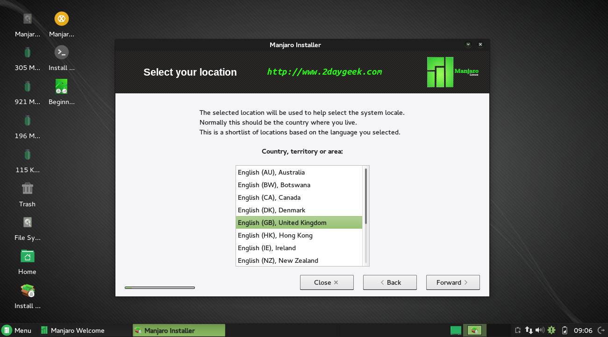The width and height of the screenshot is (608, 337).
Task: Click the green update notification tray icon
Action: (551, 330)
